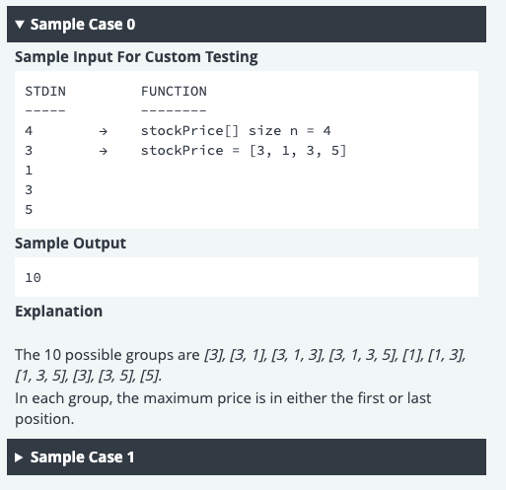Click the sentence about maximum price position
The width and height of the screenshot is (506, 490).
(x=223, y=408)
